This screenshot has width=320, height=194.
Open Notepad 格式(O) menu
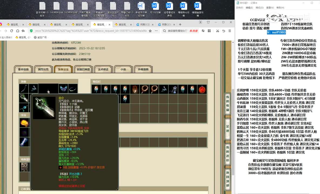[259, 8]
